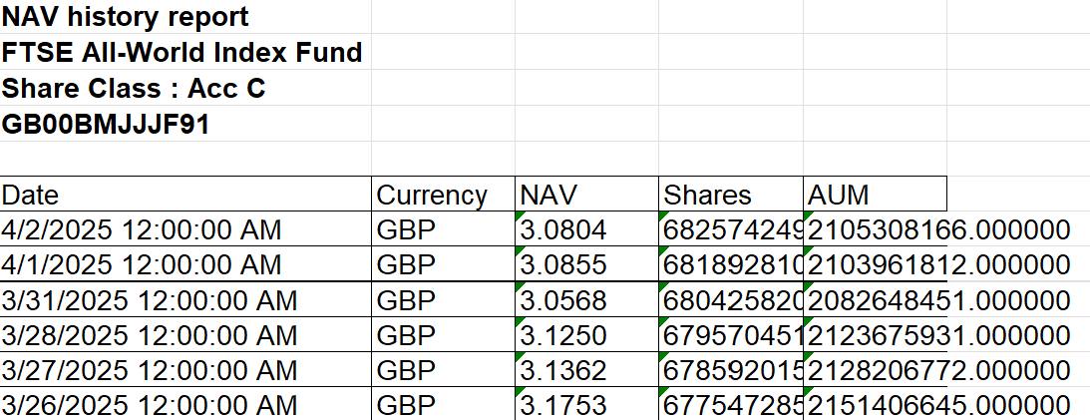
Task: Select the 4/2/2025 12:00:00 AM date cell
Action: pos(185,228)
